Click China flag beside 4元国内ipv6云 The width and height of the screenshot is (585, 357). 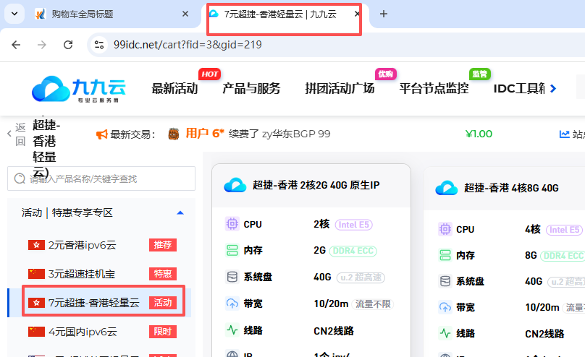(x=36, y=332)
